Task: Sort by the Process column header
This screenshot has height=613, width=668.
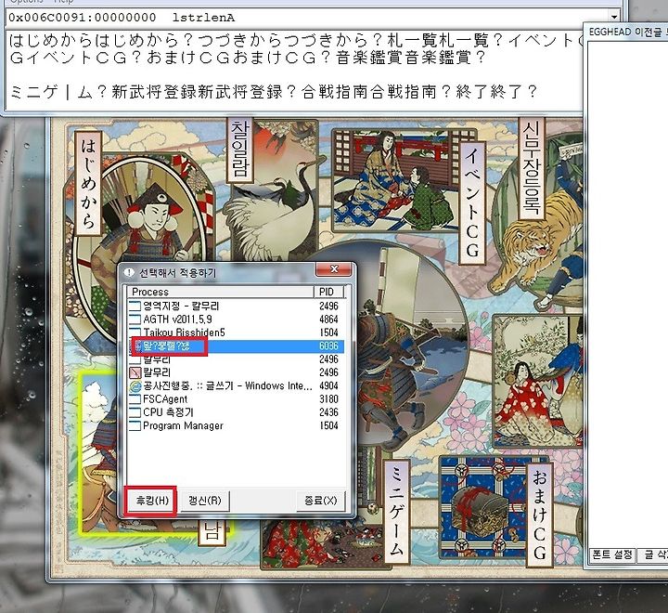Action: coord(220,292)
